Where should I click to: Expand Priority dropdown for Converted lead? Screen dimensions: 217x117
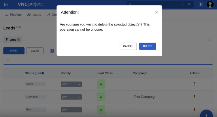click(x=71, y=97)
